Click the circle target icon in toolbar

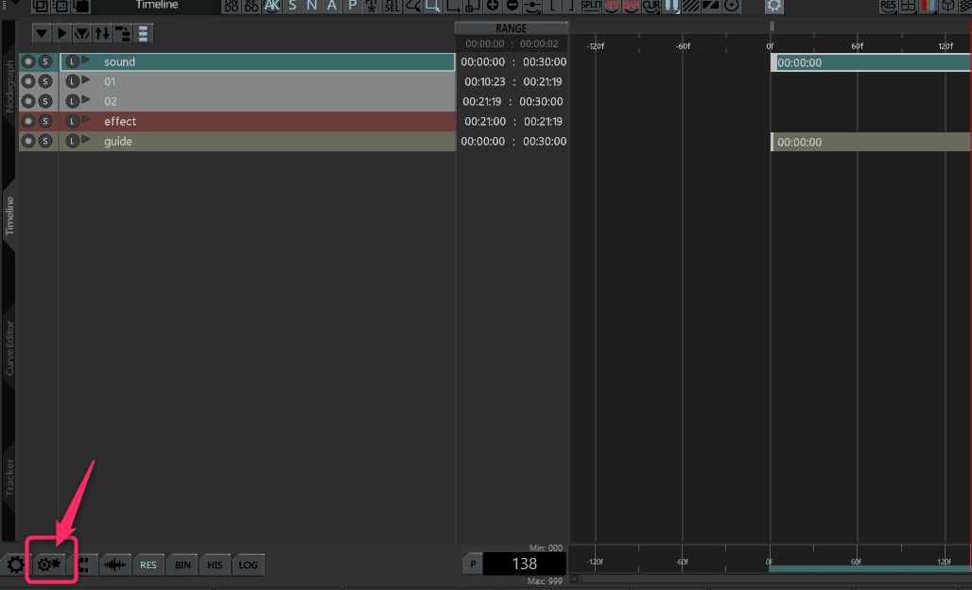[x=732, y=7]
